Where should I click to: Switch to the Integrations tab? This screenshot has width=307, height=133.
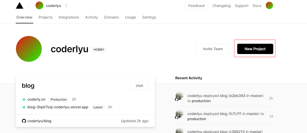[x=69, y=17]
